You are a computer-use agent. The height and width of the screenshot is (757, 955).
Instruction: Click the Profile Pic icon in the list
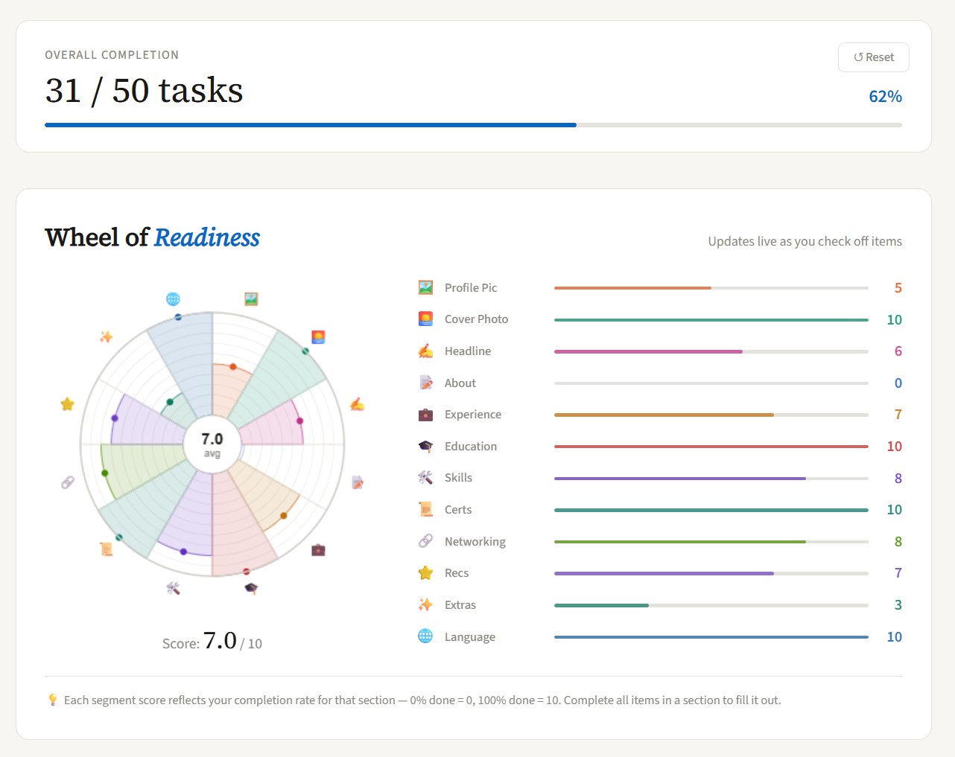click(425, 287)
